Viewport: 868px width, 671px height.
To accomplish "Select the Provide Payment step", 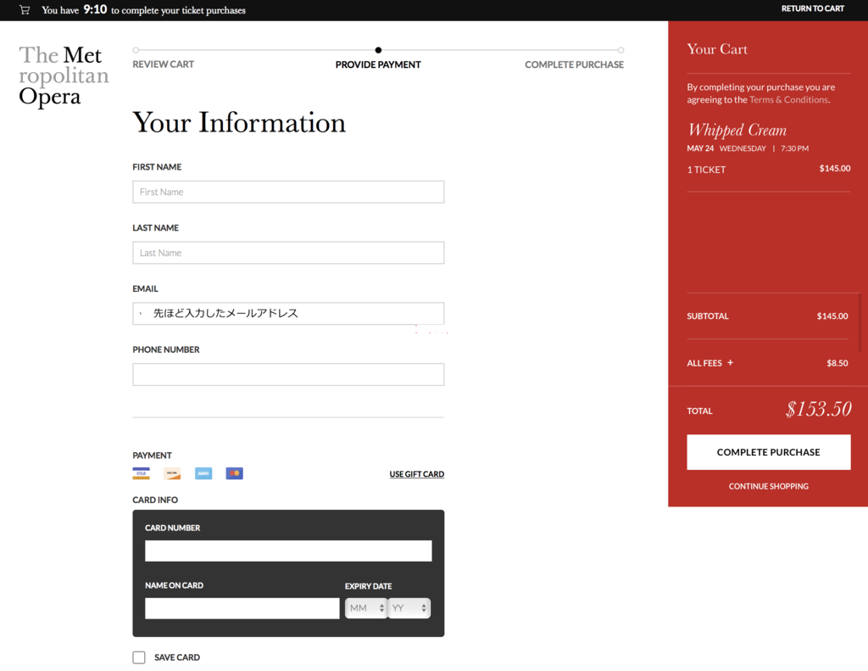I will [x=378, y=64].
